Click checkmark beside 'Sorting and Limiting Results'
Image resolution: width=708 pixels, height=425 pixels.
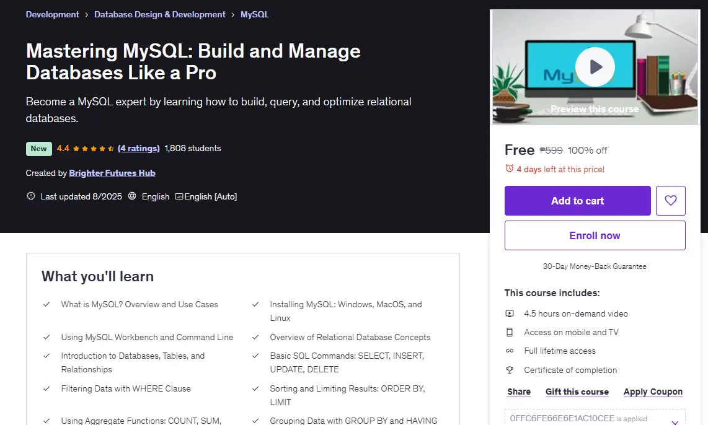pos(255,389)
